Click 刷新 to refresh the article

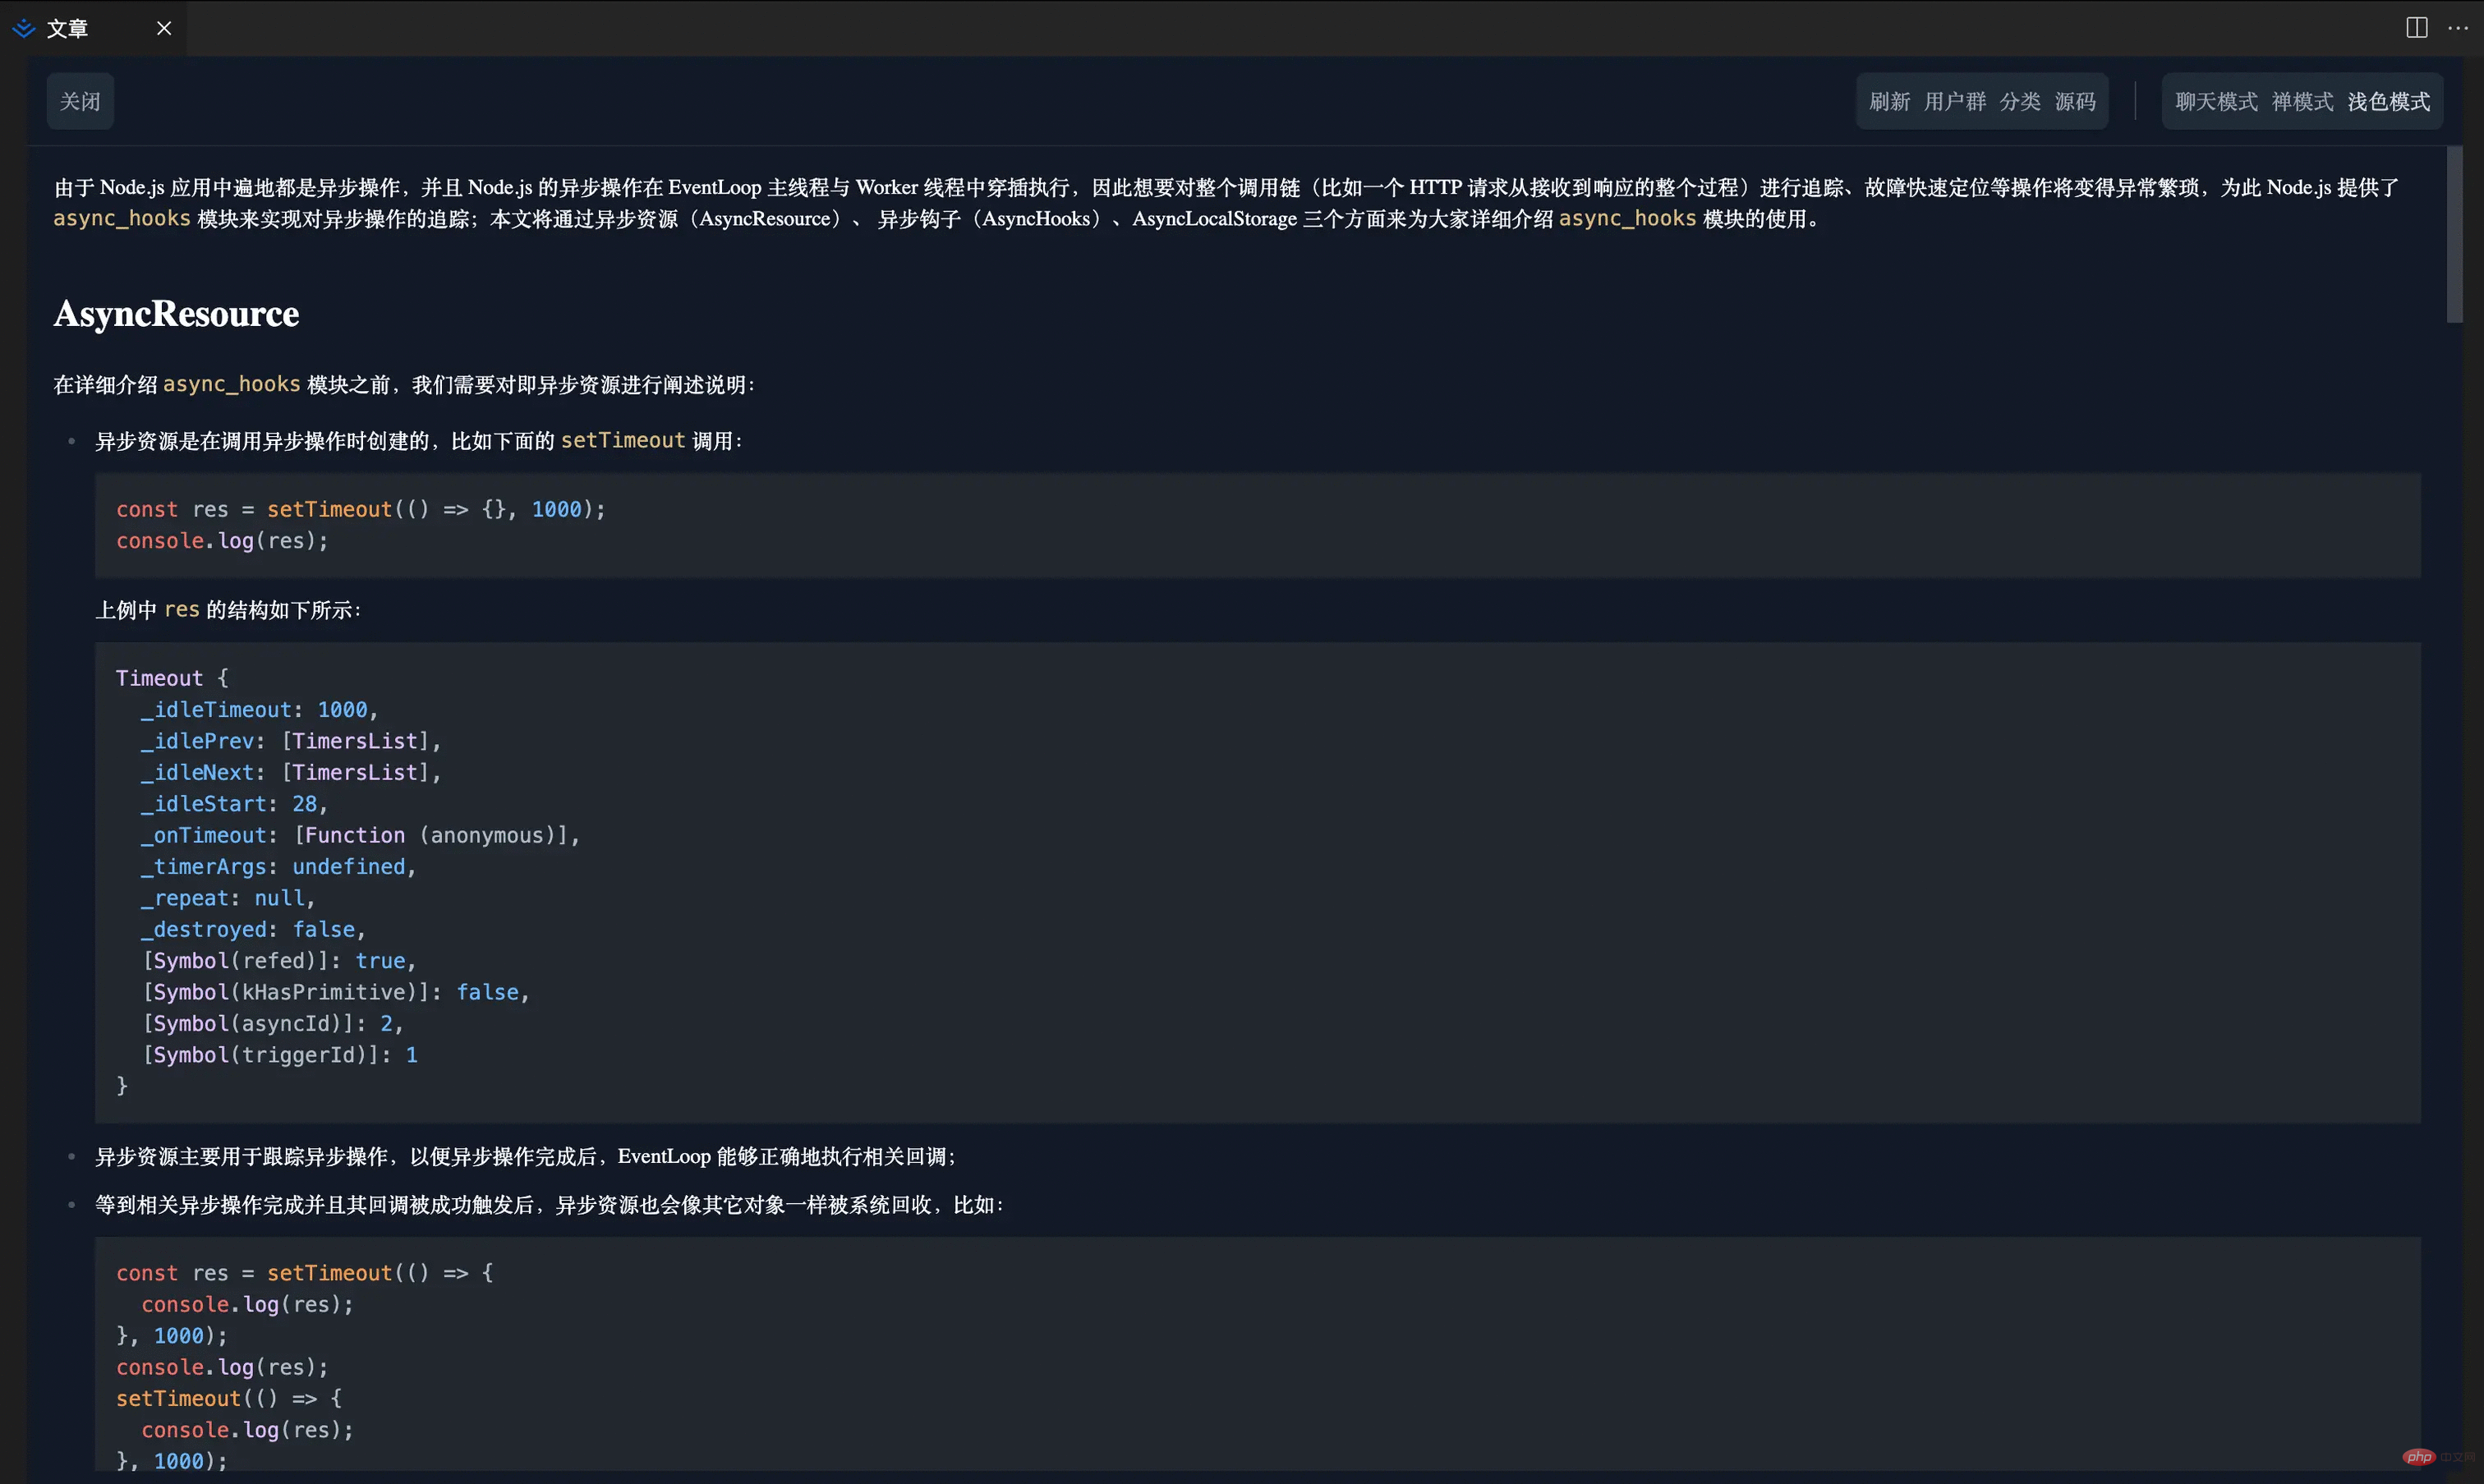pyautogui.click(x=1889, y=102)
